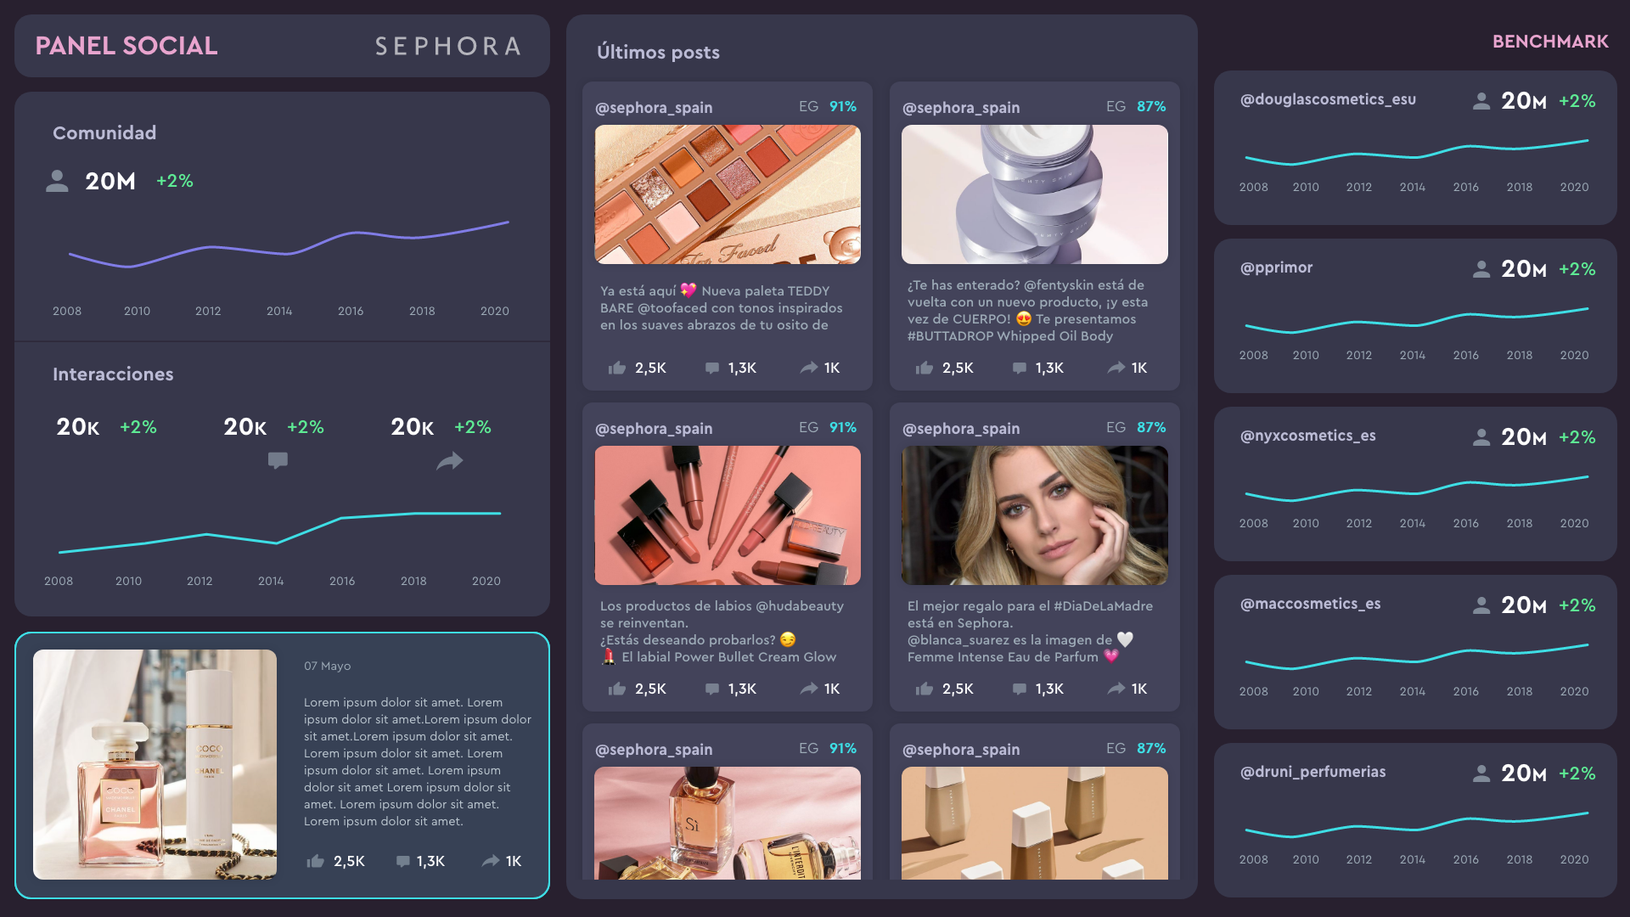
Task: Click comment icon on the fentyskin post
Action: click(1019, 368)
